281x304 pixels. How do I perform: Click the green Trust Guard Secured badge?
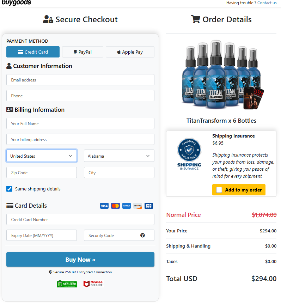(67, 284)
